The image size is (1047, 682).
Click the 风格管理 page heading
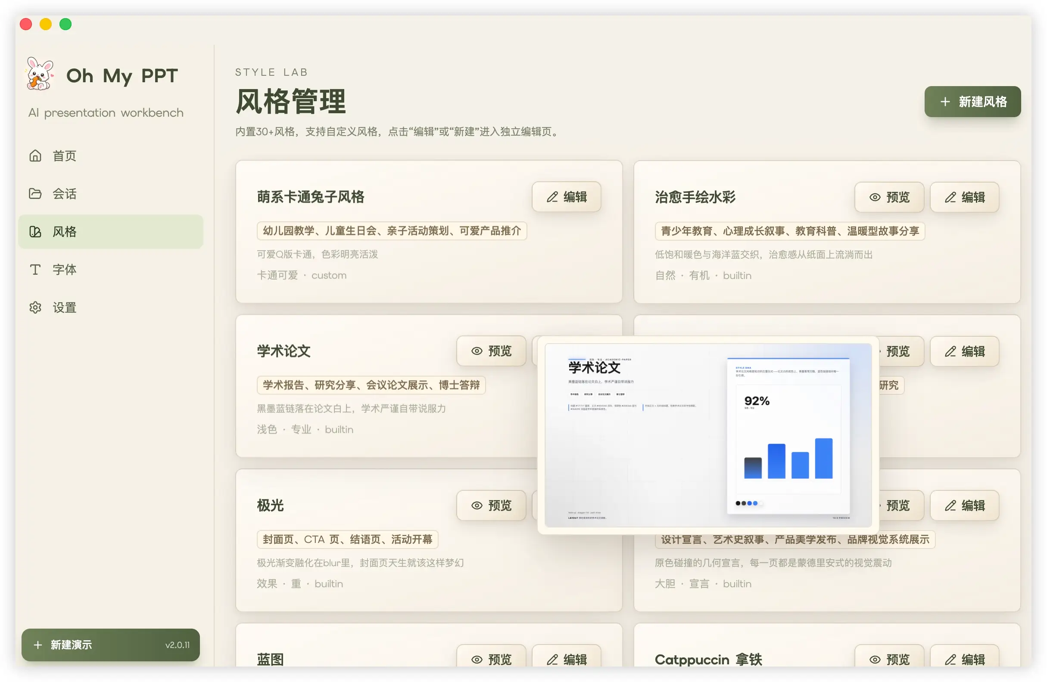(x=291, y=102)
